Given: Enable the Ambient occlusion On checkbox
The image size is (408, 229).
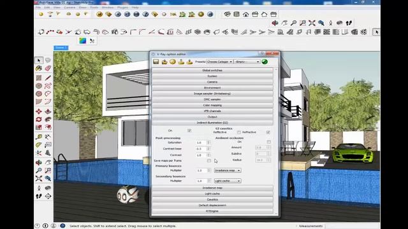Looking at the screenshot, I should point(268,142).
